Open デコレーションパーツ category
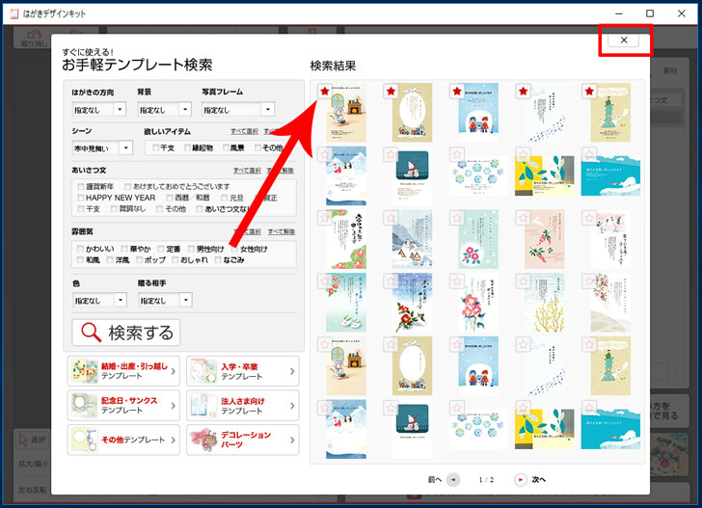Viewport: 702px width, 508px height. pyautogui.click(x=243, y=440)
